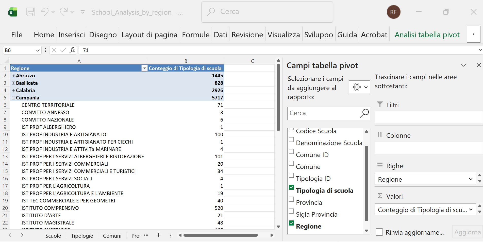483x242 pixels.
Task: Expand the Abruzzo row group
Action: (13, 76)
